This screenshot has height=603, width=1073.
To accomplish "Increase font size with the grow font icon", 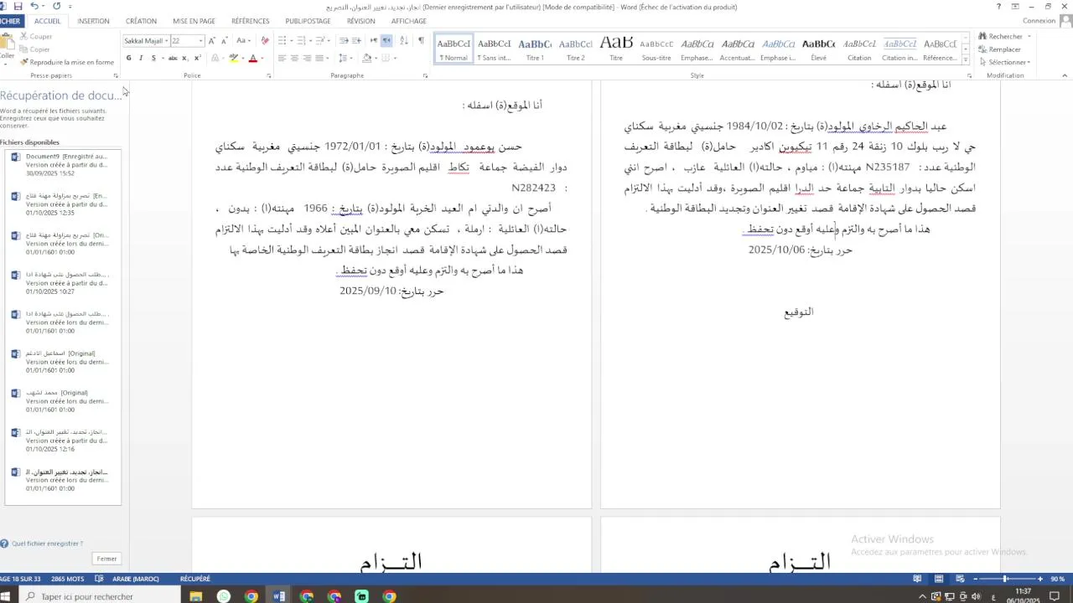I will pyautogui.click(x=211, y=41).
